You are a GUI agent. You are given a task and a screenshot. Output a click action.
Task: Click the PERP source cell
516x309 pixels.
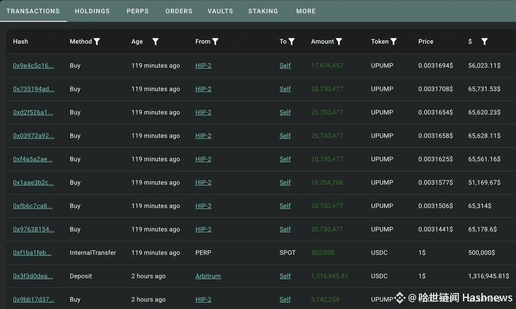click(x=203, y=252)
